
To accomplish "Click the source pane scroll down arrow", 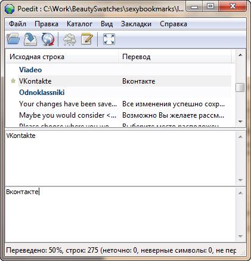I will 240,180.
